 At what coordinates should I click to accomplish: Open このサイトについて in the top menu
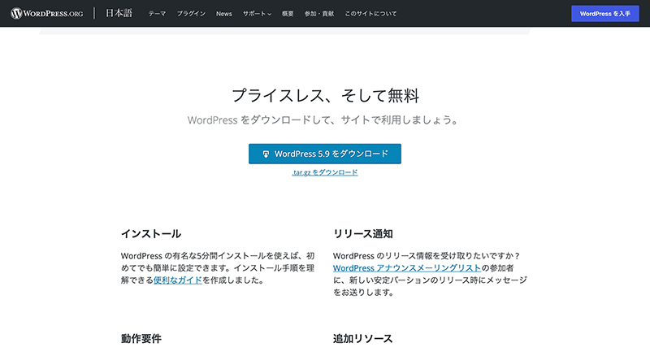click(372, 14)
